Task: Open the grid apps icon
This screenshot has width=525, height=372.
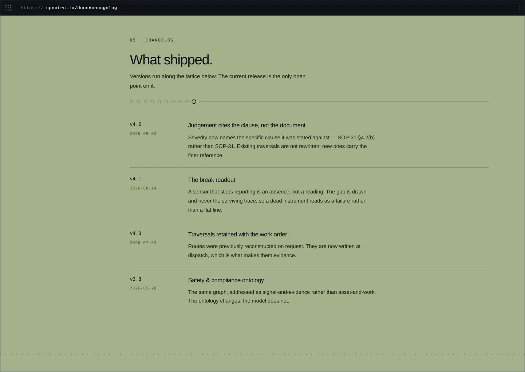Action: 8,8
